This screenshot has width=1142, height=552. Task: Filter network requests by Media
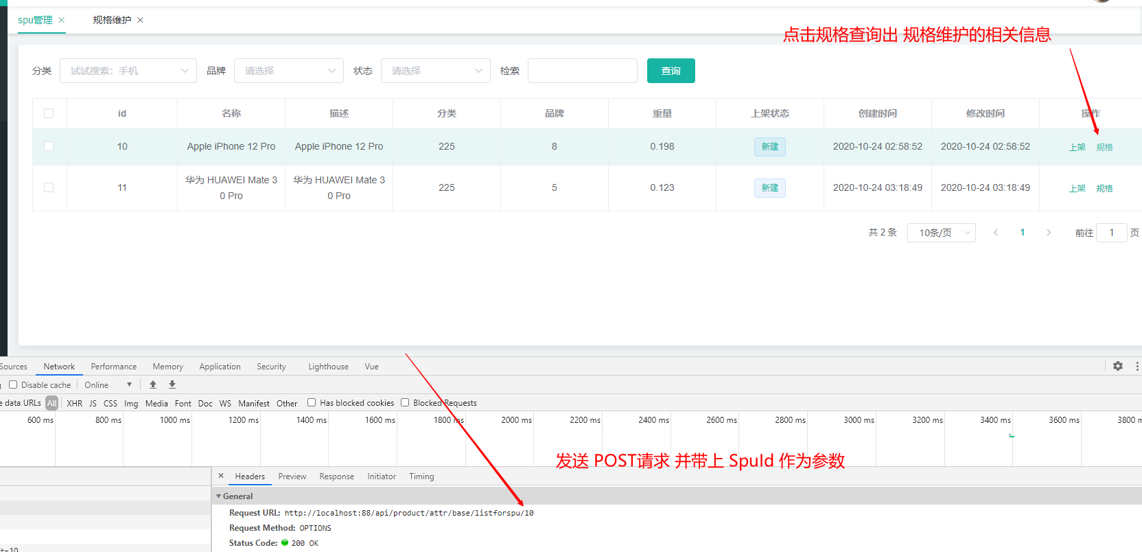point(156,403)
